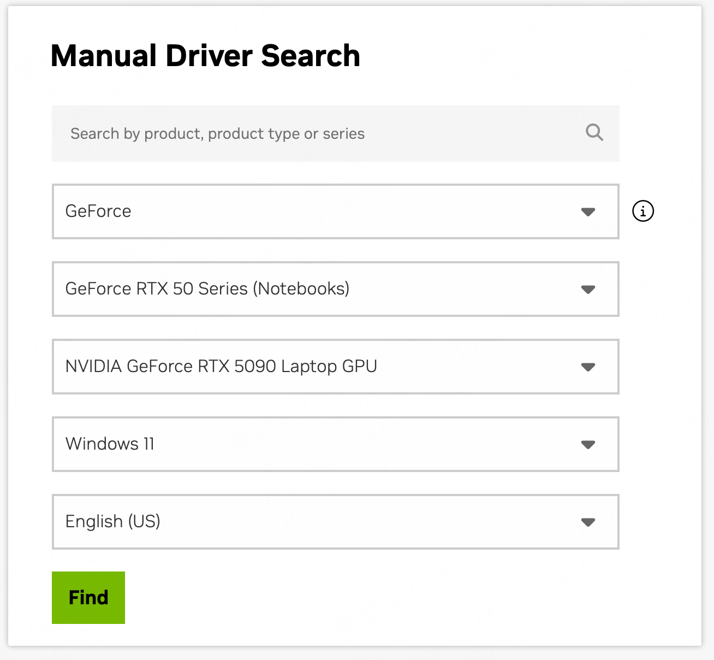
Task: Click the magnifying glass search icon
Action: point(594,133)
